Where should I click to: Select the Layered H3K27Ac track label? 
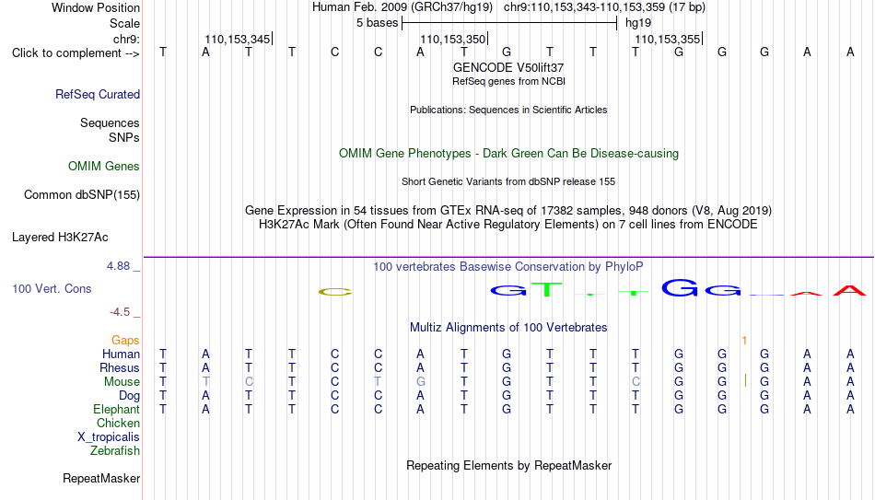point(60,238)
